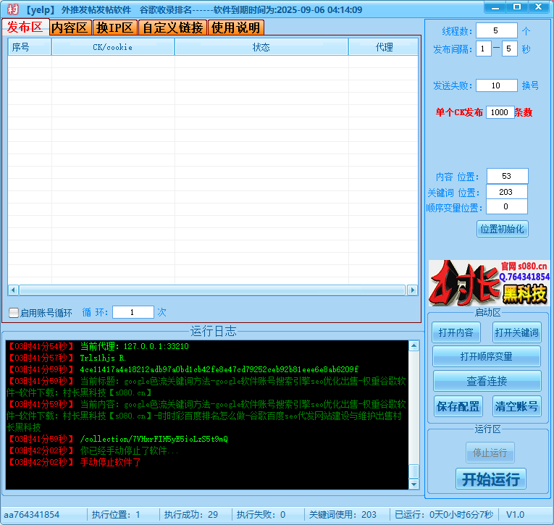Click the 打开内容 button
This screenshot has height=525, width=554.
(456, 332)
